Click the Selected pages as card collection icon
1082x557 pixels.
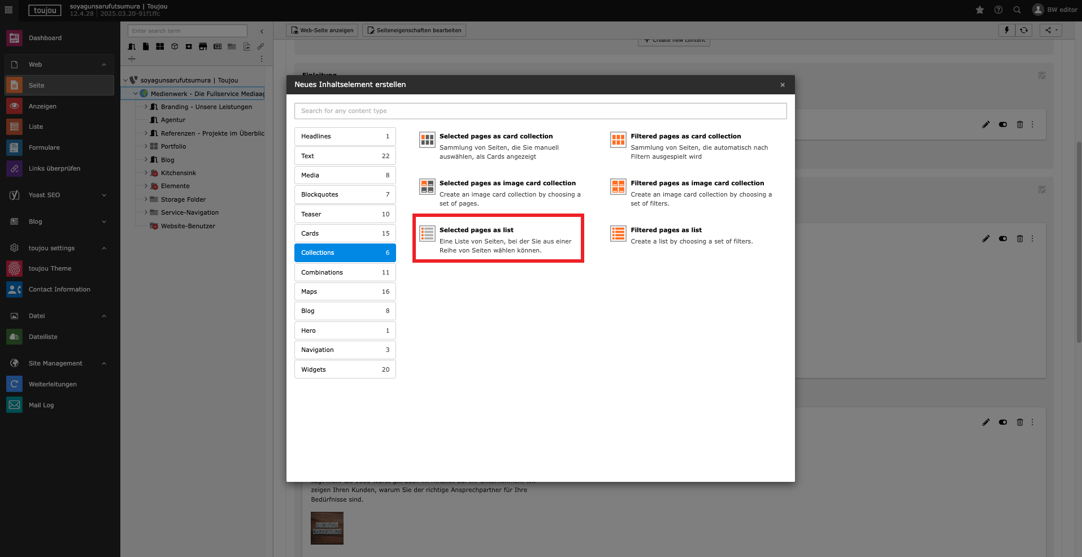(x=427, y=139)
